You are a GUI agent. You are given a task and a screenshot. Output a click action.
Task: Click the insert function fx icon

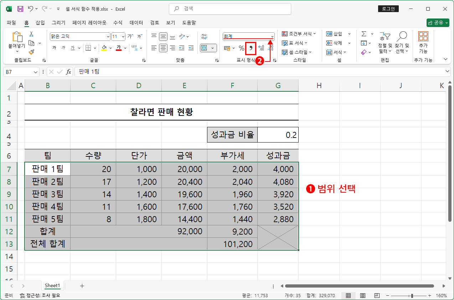(x=69, y=72)
